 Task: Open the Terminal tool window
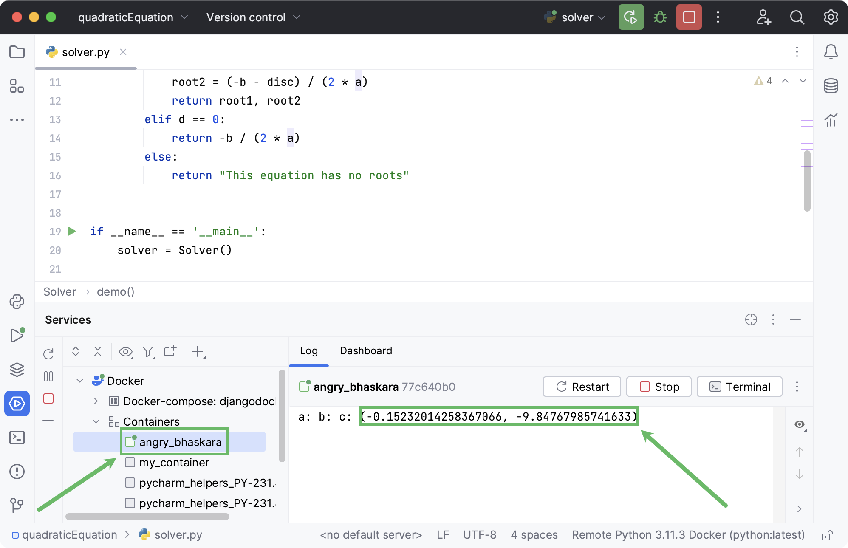(17, 438)
